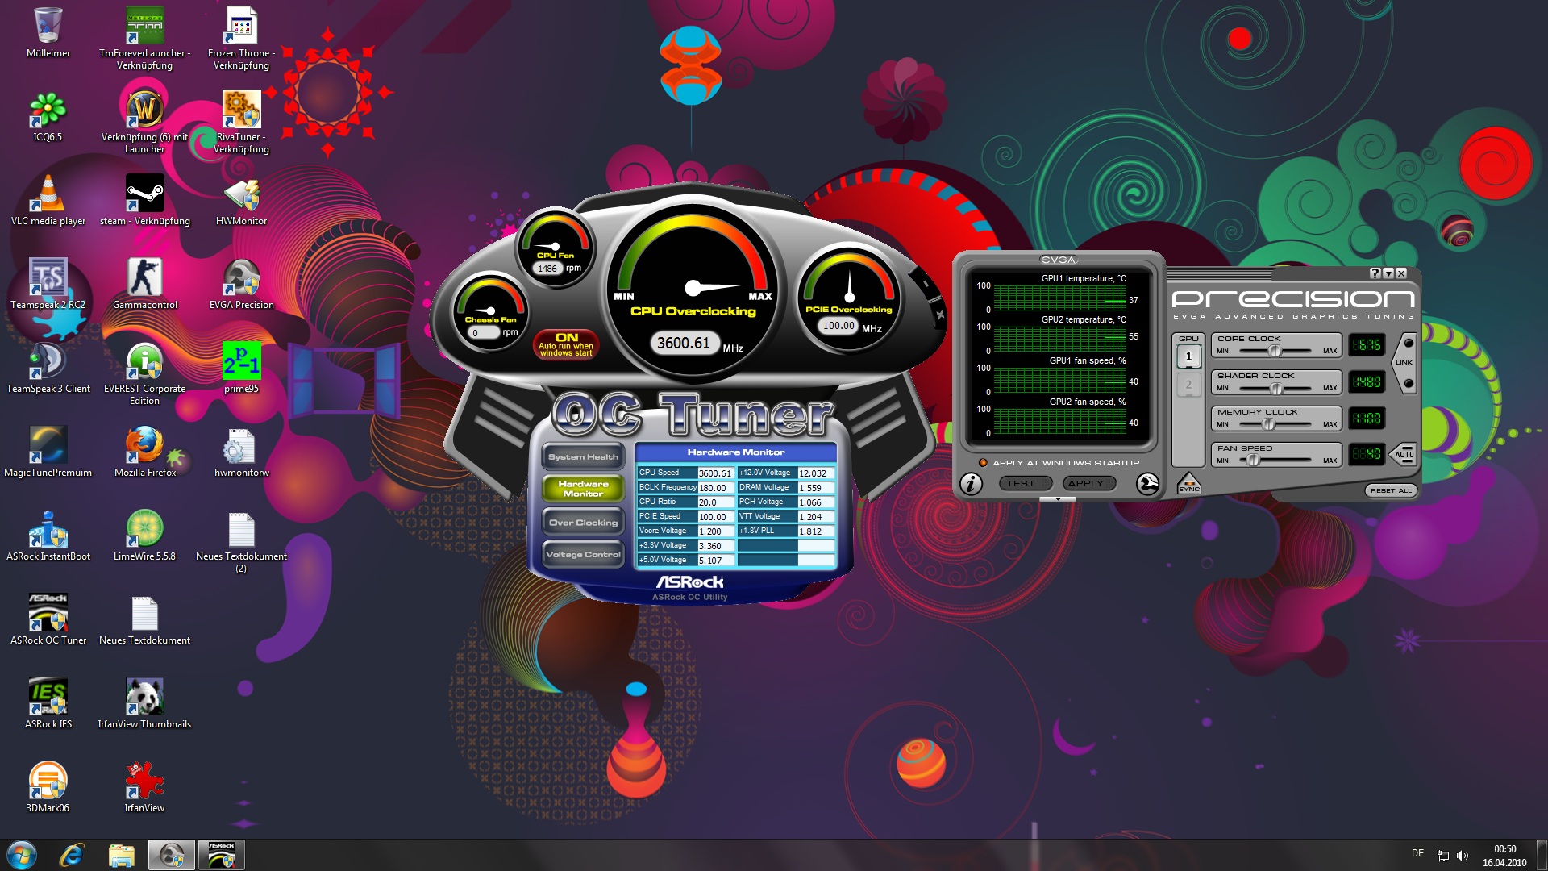The image size is (1548, 871).
Task: Expand the panel arrow below EVGA monitor
Action: tap(1058, 500)
